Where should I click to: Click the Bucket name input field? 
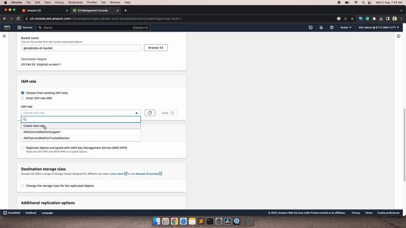pyautogui.click(x=81, y=48)
